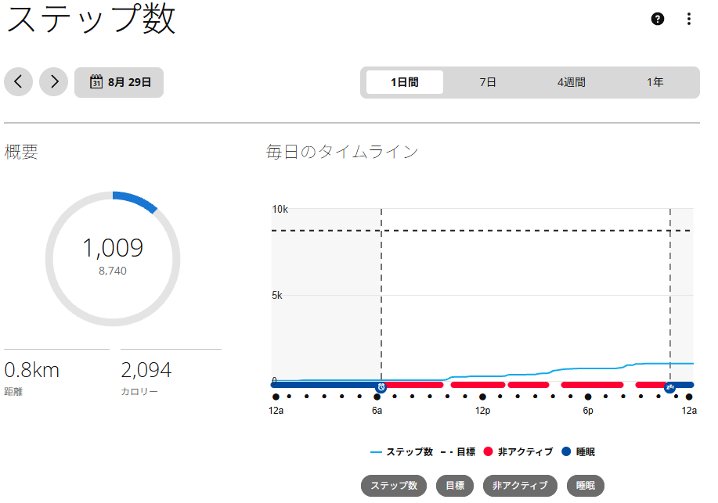Open the three-dot more options menu
Screen dimensions: 718x503
point(688,19)
